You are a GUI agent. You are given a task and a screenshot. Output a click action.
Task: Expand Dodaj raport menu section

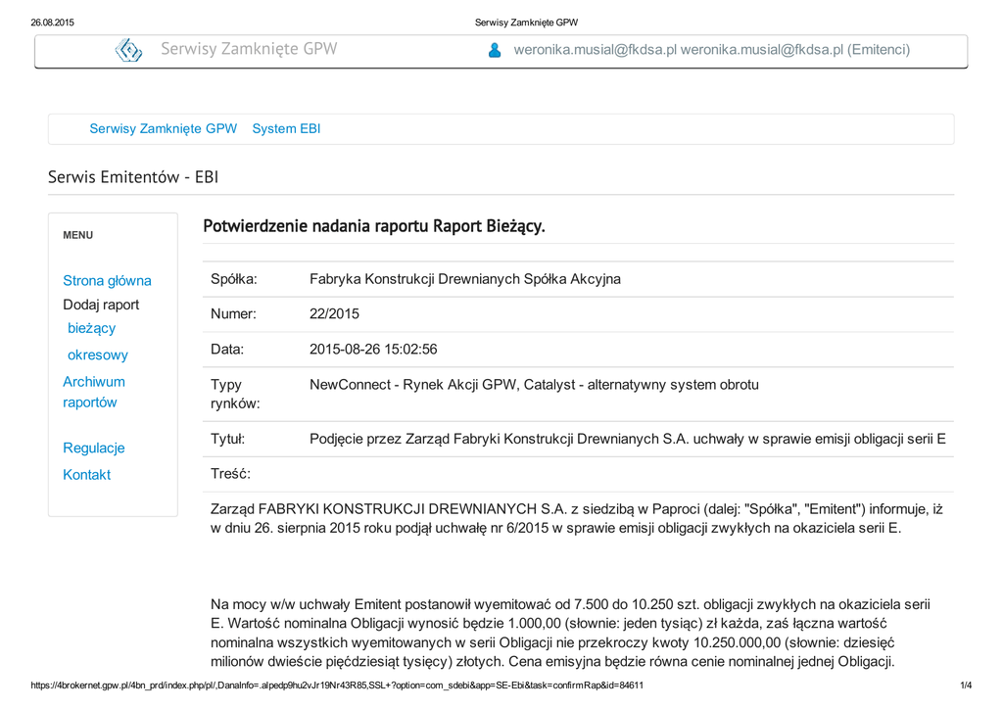pyautogui.click(x=101, y=305)
